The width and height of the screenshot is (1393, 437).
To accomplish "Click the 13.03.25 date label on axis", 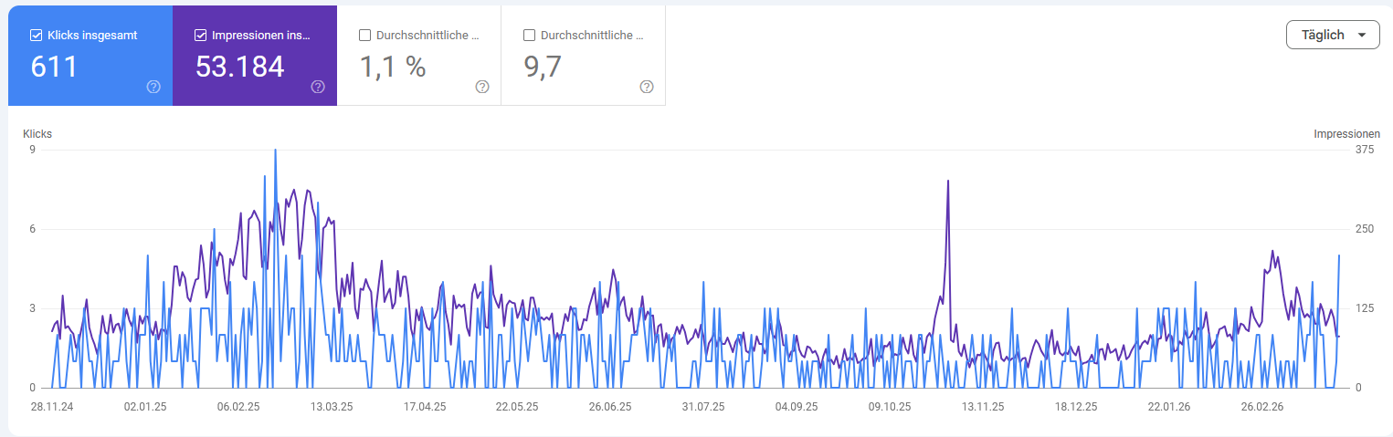I will point(331,407).
